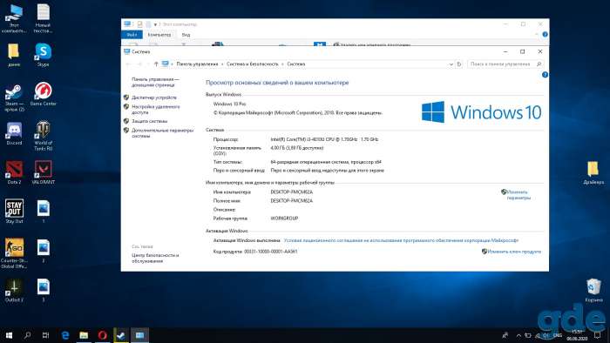Screen dimensions: 610x343
Task: Open the address bar history dropdown
Action: point(451,64)
